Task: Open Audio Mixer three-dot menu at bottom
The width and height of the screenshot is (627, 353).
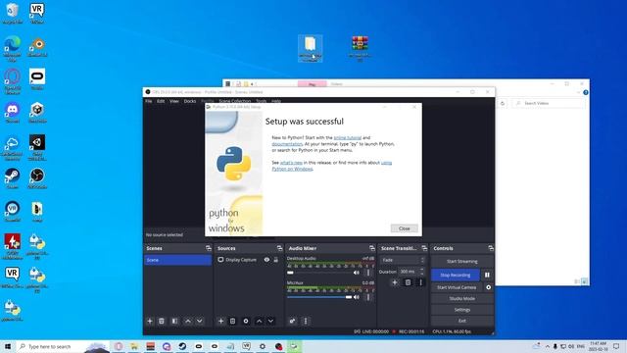Action: [306, 321]
